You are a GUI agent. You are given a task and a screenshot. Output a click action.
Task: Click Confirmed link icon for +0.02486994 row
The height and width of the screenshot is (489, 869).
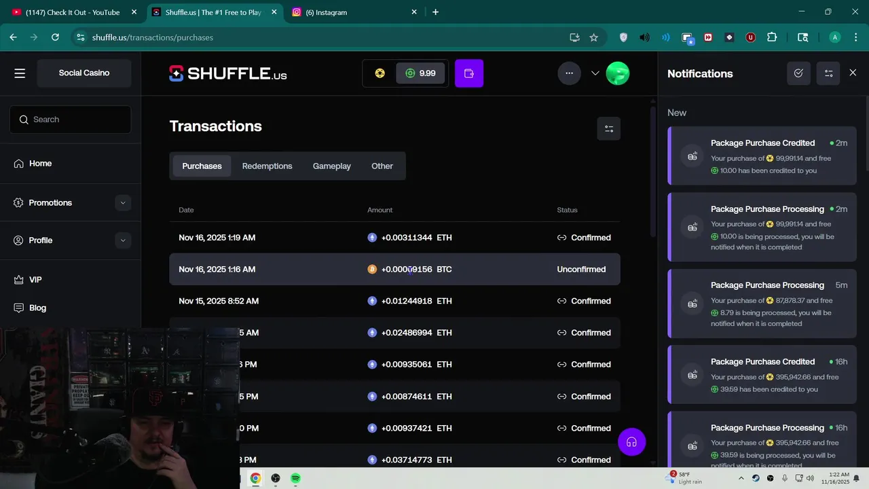[561, 333]
